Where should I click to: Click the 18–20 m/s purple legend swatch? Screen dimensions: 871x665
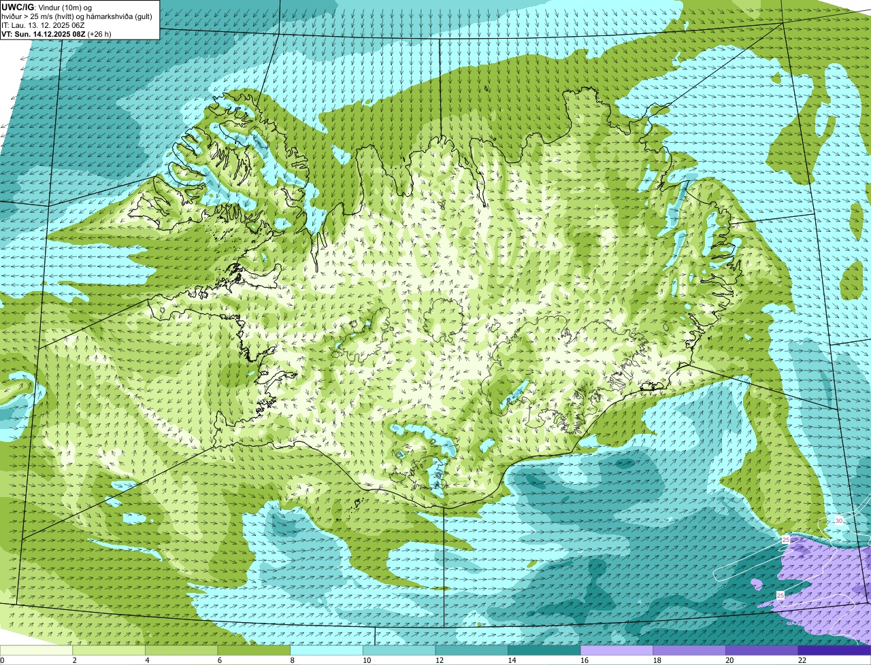tap(689, 650)
